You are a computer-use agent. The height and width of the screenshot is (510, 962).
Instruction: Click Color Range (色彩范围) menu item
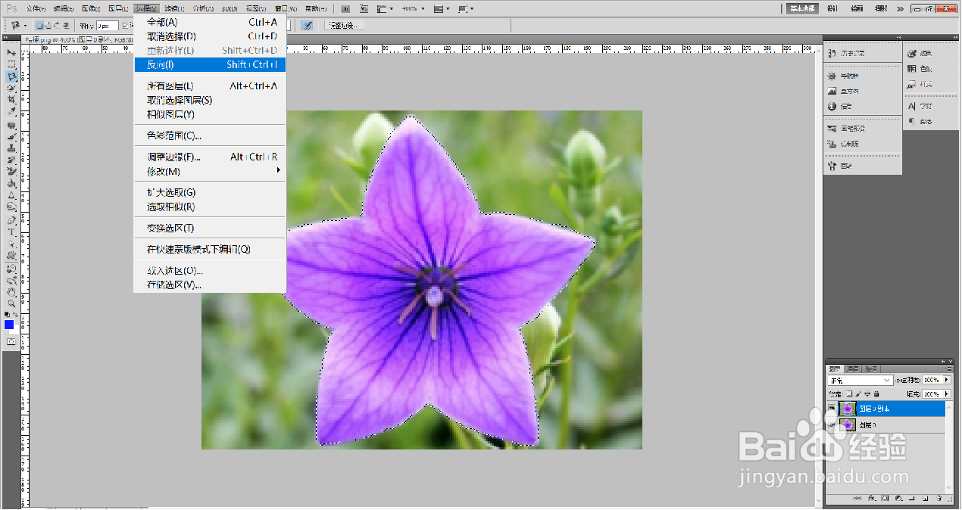[174, 136]
